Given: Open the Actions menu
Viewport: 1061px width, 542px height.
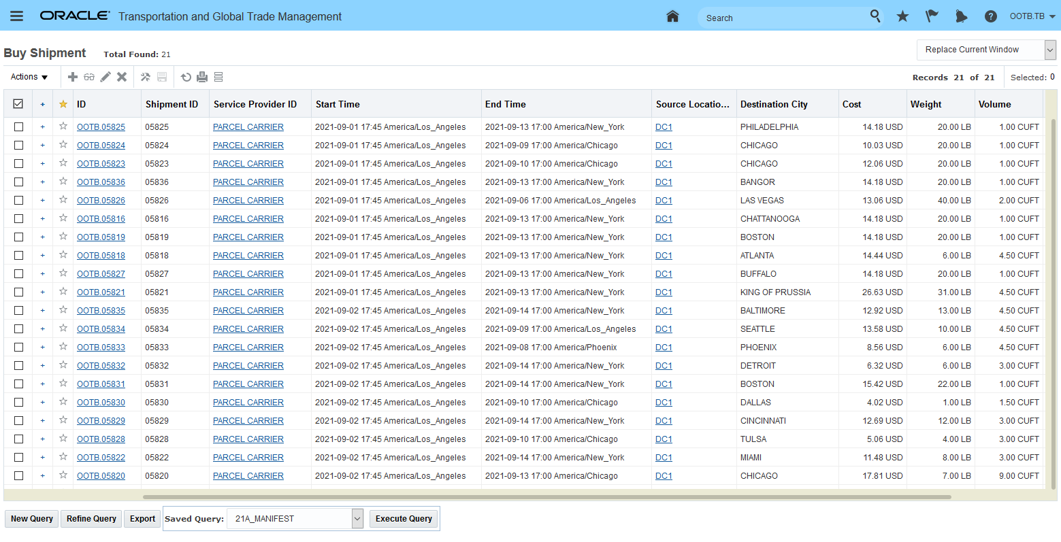Looking at the screenshot, I should coord(29,77).
